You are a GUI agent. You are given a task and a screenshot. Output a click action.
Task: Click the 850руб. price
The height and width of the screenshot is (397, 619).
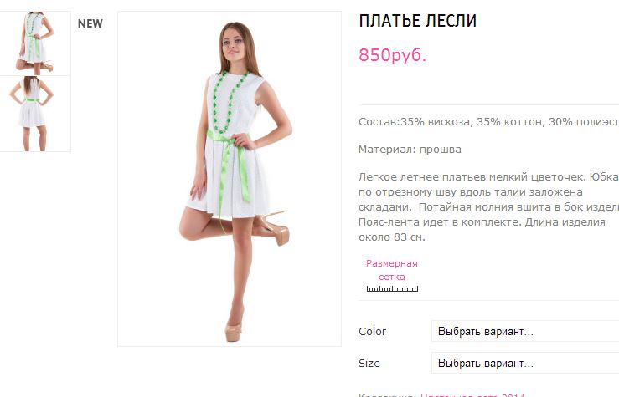392,55
